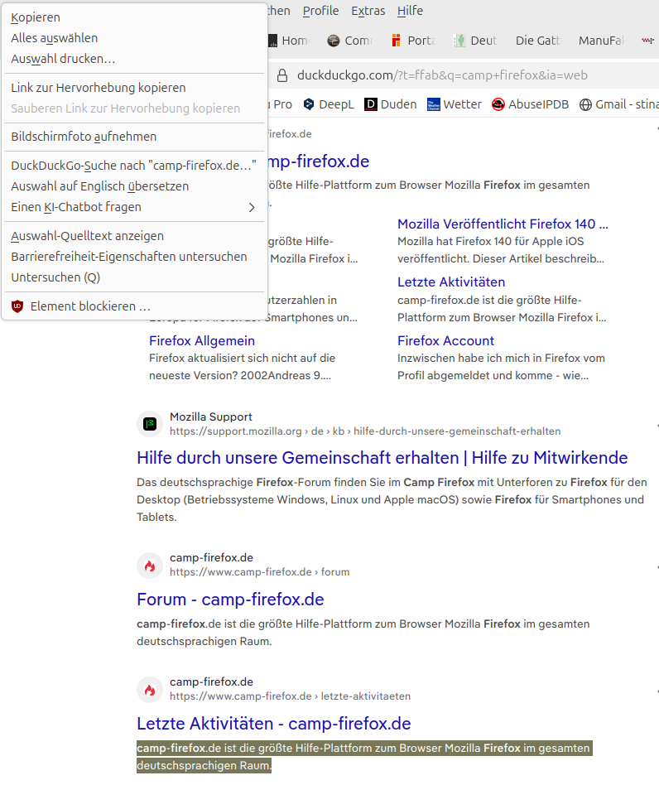Switch to the Com… browser tab
This screenshot has height=785, width=659.
click(349, 41)
